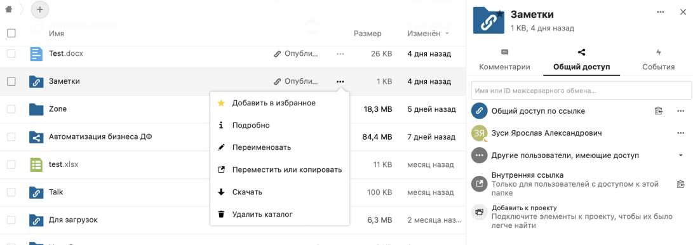
Task: Open the Заметки shared folder icon
Action: pyautogui.click(x=36, y=82)
